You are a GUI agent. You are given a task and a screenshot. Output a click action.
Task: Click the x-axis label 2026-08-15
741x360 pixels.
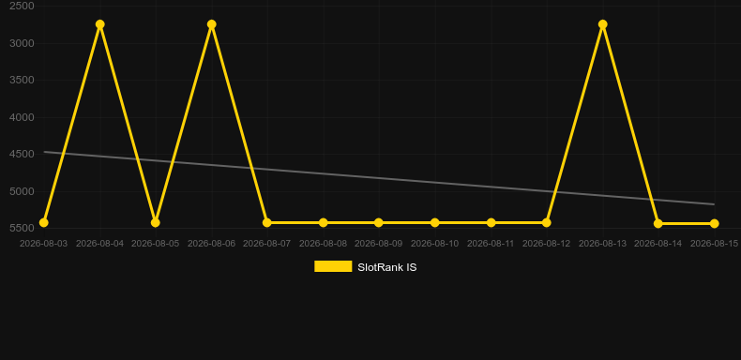click(714, 244)
